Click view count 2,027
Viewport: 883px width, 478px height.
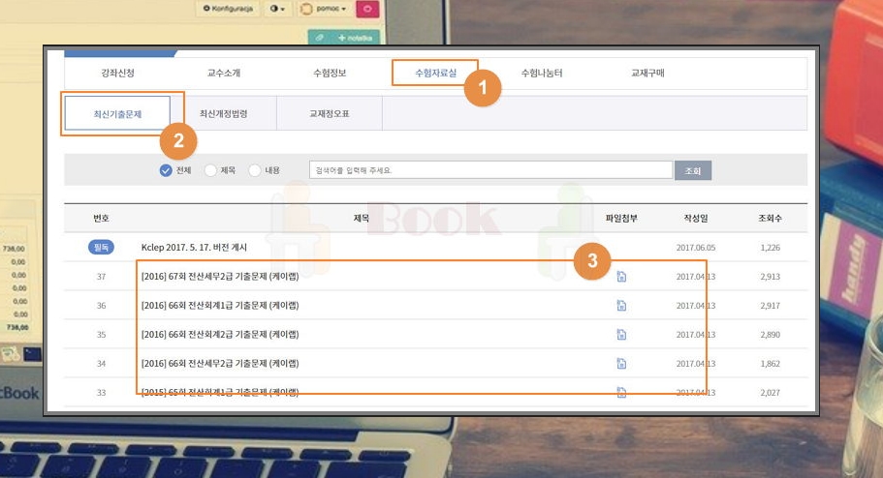click(770, 393)
